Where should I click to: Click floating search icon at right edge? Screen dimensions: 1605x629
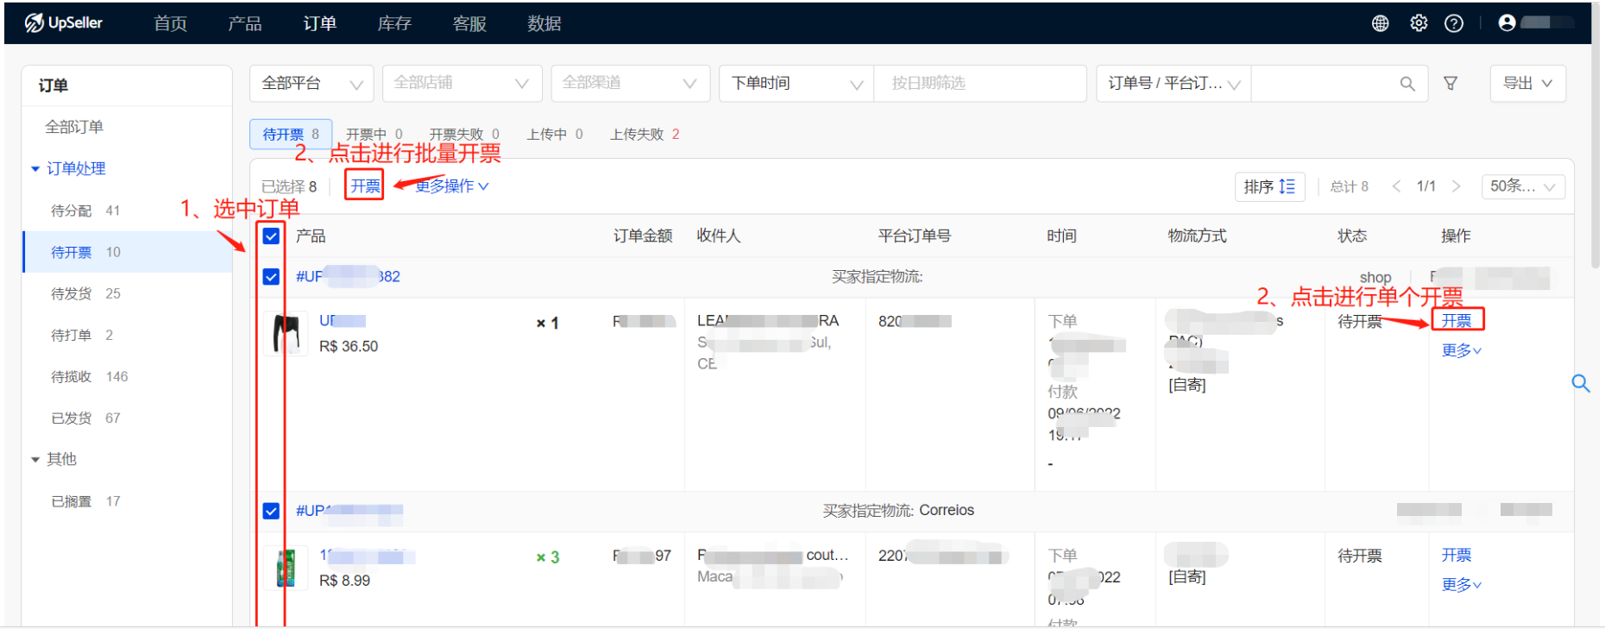(x=1580, y=383)
